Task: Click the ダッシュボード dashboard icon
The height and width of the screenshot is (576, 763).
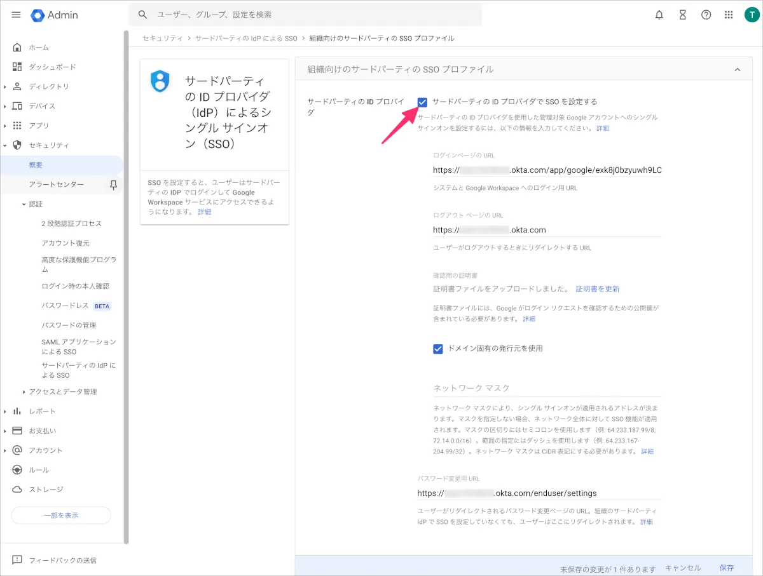Action: coord(17,67)
